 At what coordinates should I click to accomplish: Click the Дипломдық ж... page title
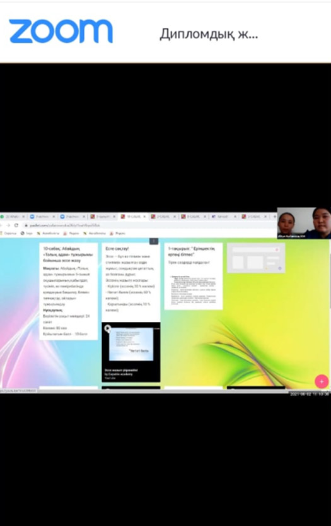209,34
